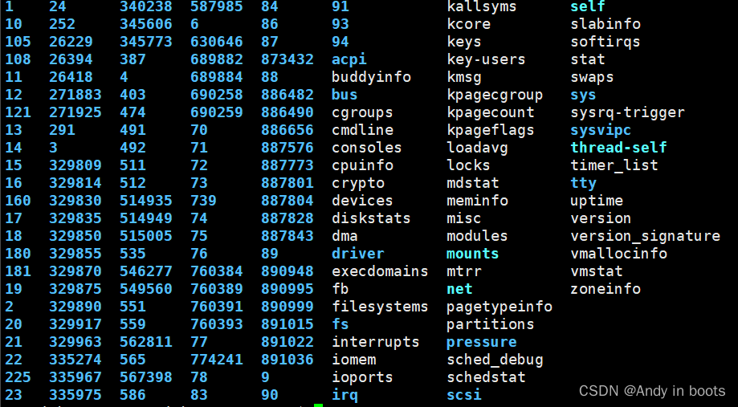
Task: Select process directory 891036
Action: click(287, 360)
